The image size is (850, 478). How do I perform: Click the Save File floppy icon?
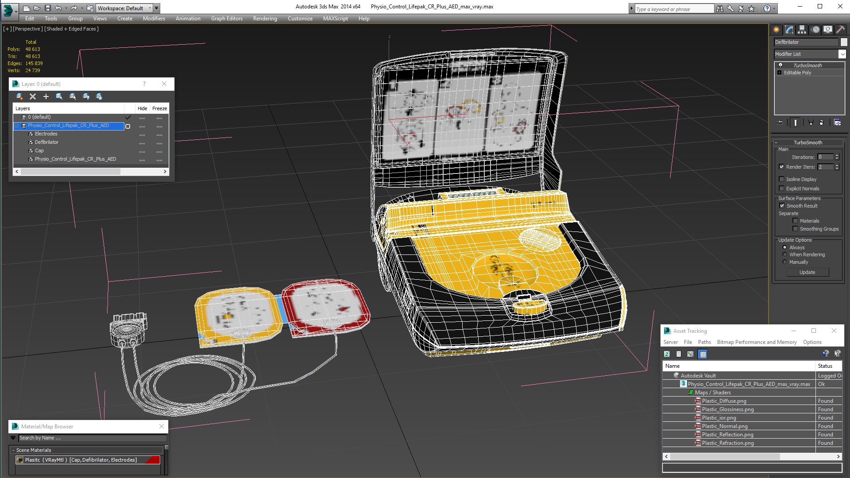tap(48, 8)
